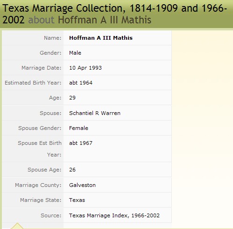Image resolution: width=233 pixels, height=229 pixels.
Task: Click the small triangle pointer at bottom left
Action: pos(17,226)
